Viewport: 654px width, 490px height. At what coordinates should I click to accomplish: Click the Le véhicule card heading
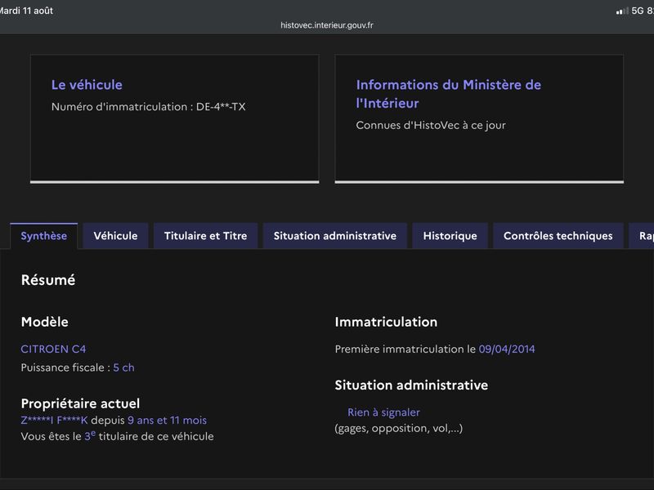tap(87, 85)
